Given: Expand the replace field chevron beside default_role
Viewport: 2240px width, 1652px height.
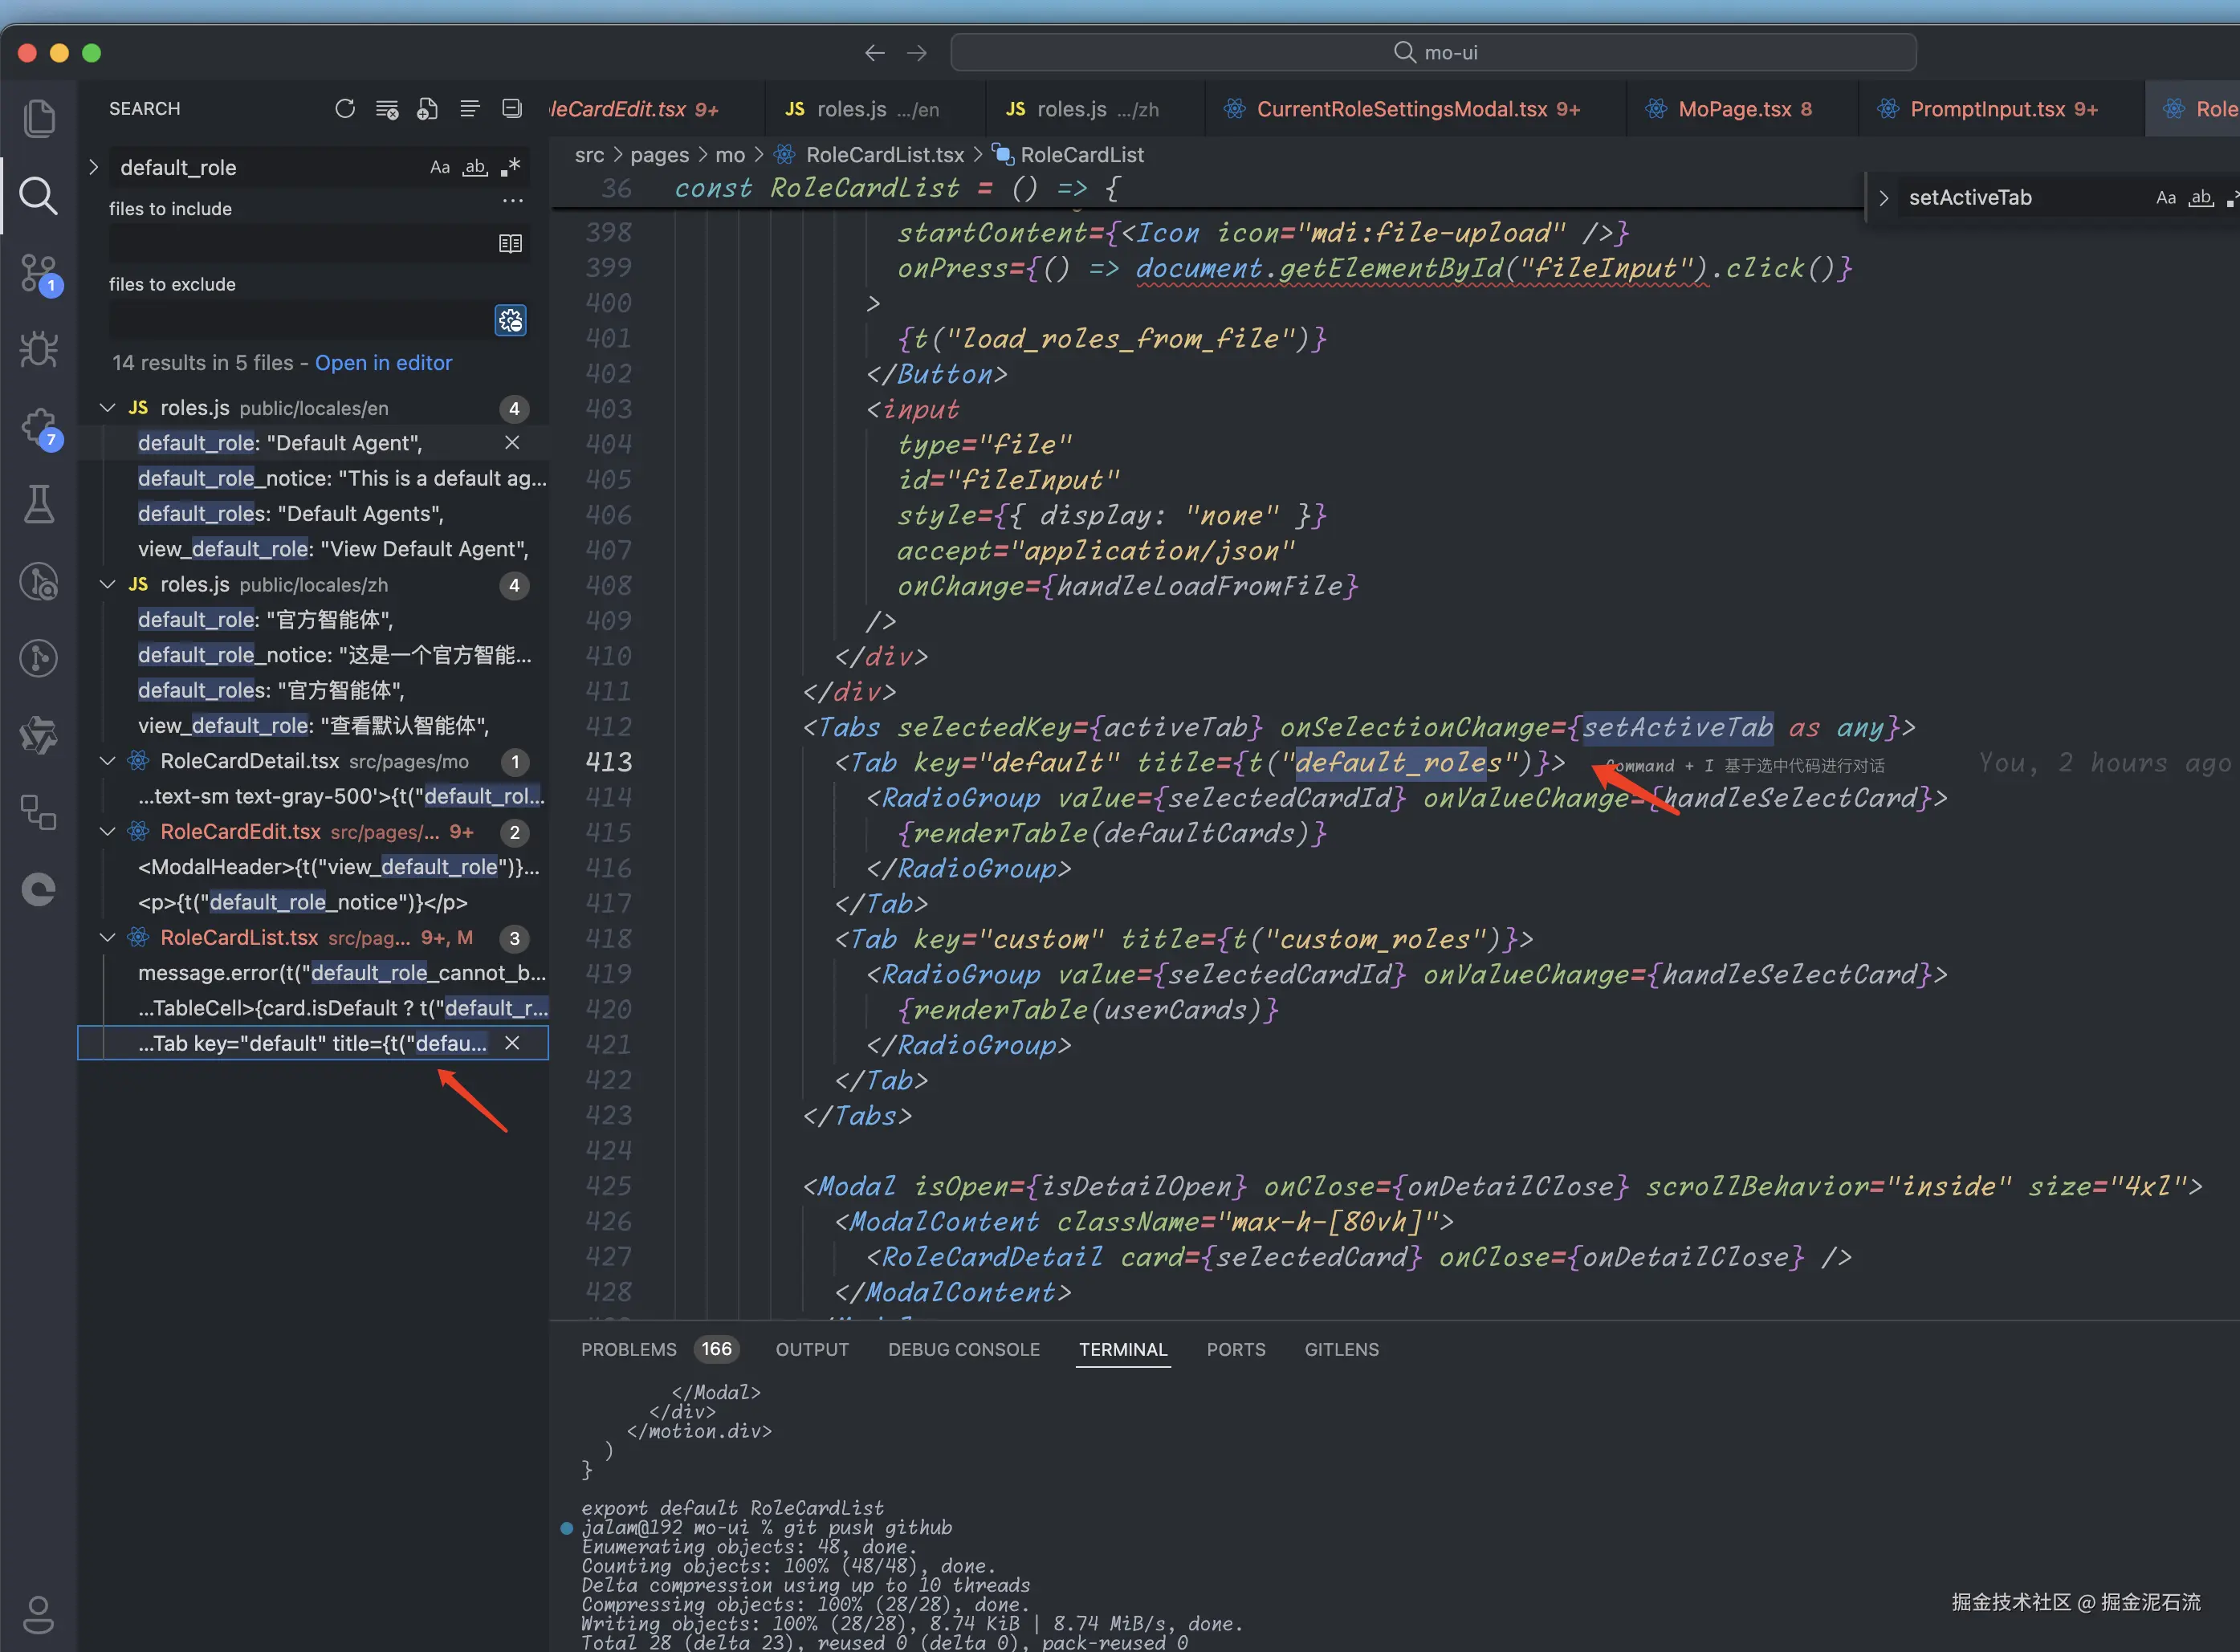Looking at the screenshot, I should click(x=93, y=167).
